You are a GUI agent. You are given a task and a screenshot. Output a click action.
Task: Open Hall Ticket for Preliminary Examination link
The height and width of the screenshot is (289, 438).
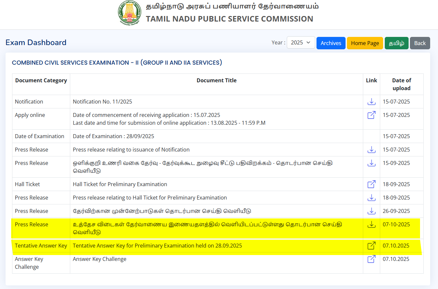(371, 184)
